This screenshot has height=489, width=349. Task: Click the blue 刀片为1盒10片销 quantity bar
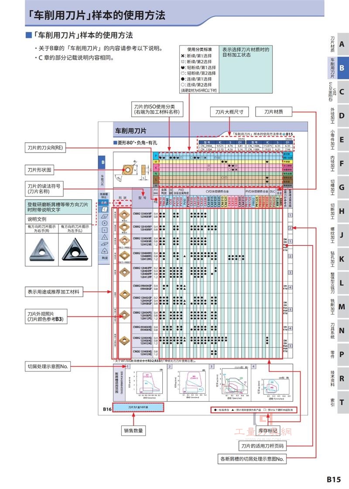click(x=138, y=407)
